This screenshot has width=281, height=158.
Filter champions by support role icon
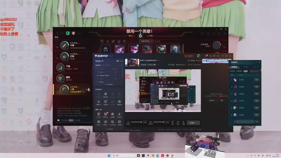[x=124, y=41]
